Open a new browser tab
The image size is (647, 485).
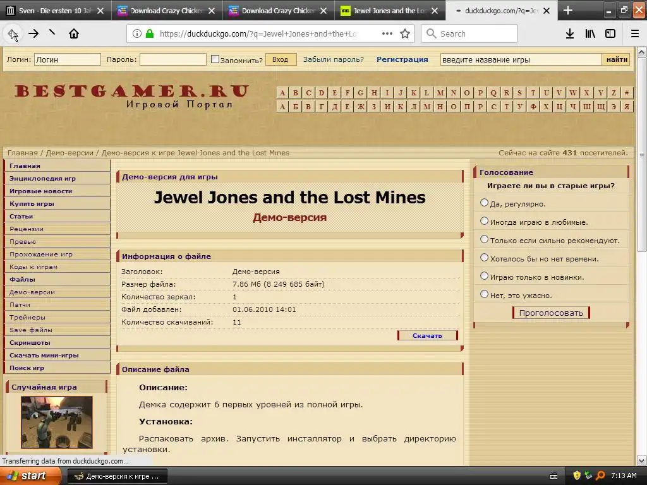568,10
